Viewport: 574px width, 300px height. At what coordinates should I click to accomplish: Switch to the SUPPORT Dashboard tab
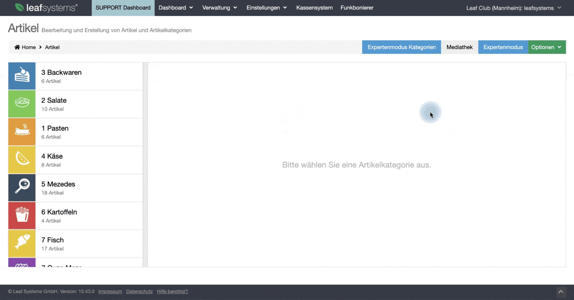[123, 8]
